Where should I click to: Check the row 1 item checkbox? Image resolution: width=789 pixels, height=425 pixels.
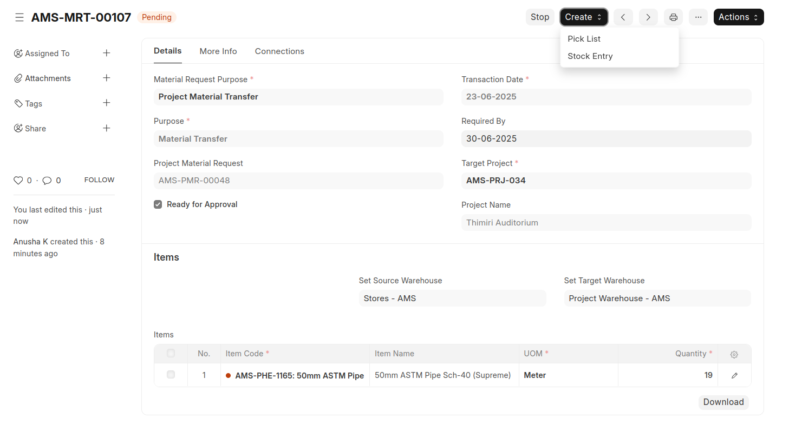(171, 374)
